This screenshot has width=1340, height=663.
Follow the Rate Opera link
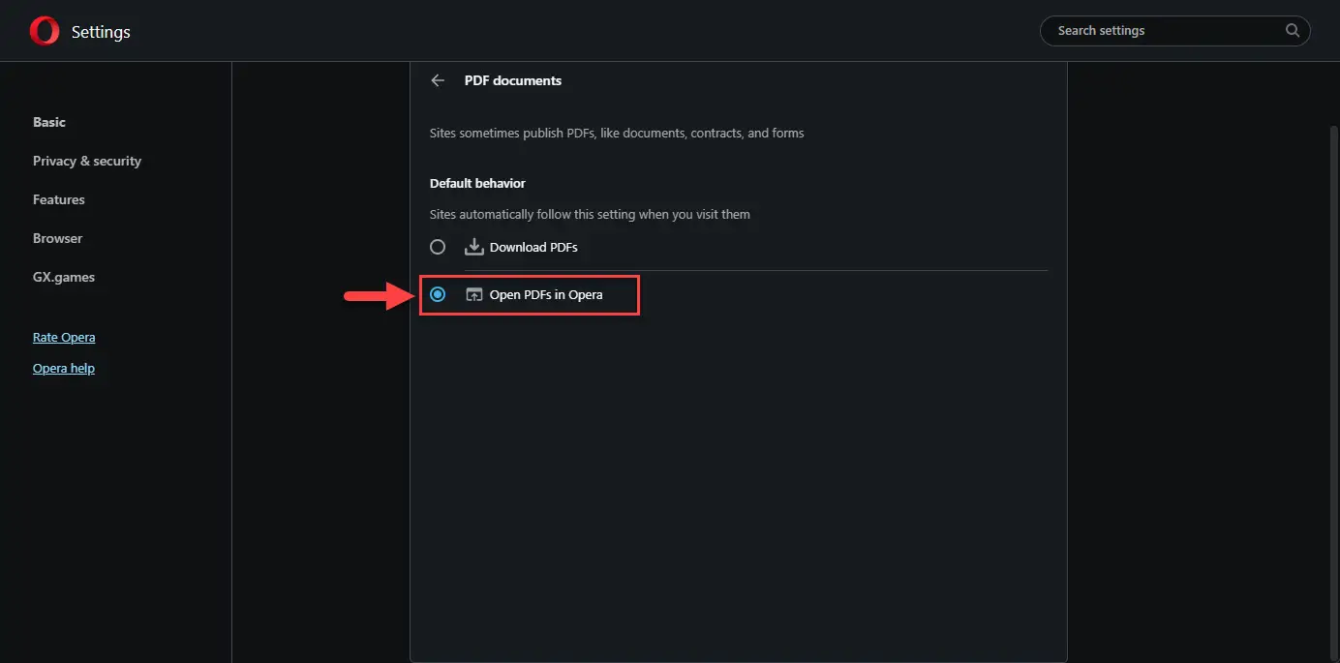pyautogui.click(x=64, y=337)
